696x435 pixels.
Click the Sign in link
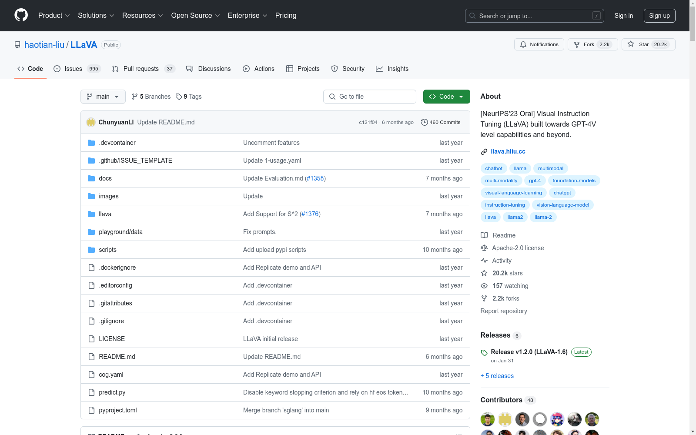pos(624,16)
